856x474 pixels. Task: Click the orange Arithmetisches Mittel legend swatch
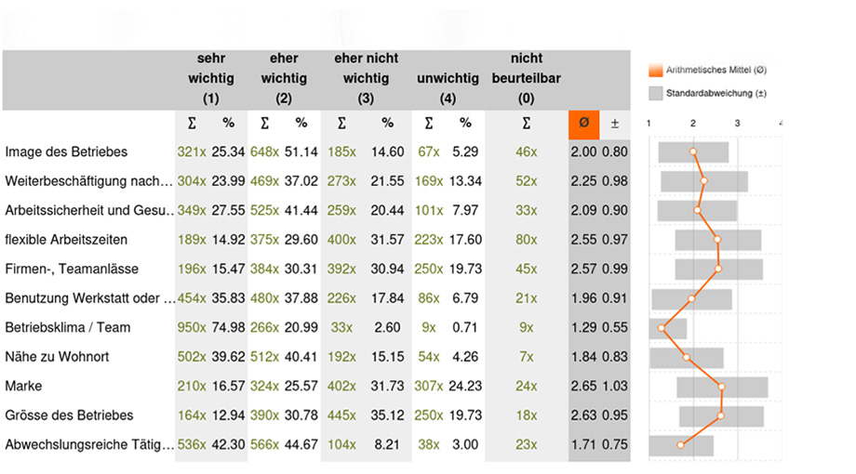click(x=656, y=70)
